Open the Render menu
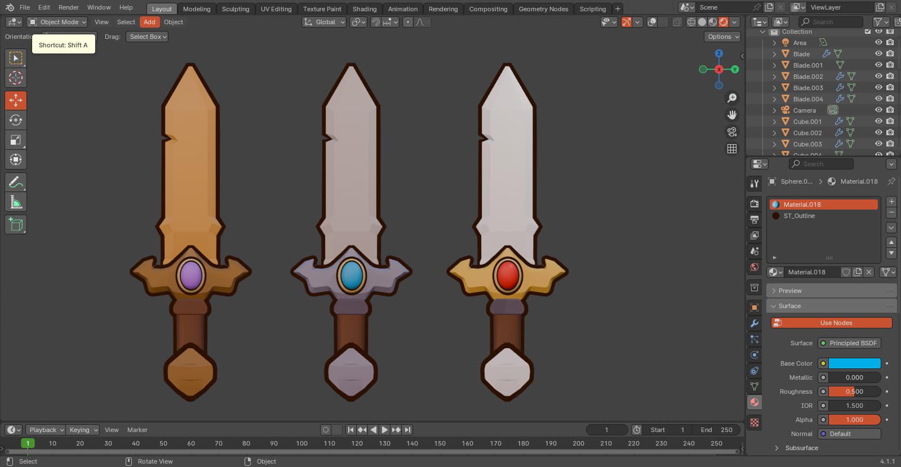Screen dimensions: 901x467 click(69, 7)
